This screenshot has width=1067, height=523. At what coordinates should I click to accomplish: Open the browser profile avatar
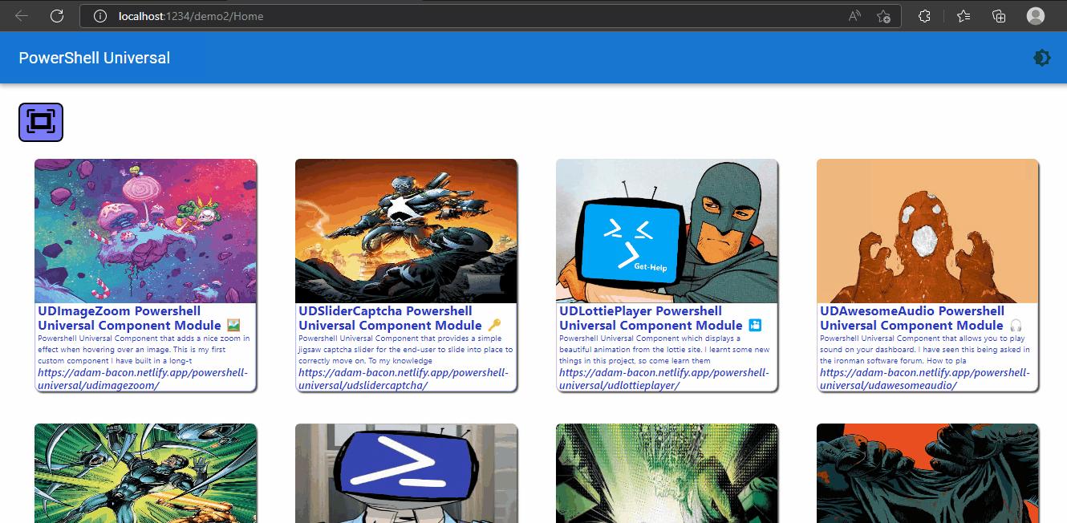[x=1036, y=16]
